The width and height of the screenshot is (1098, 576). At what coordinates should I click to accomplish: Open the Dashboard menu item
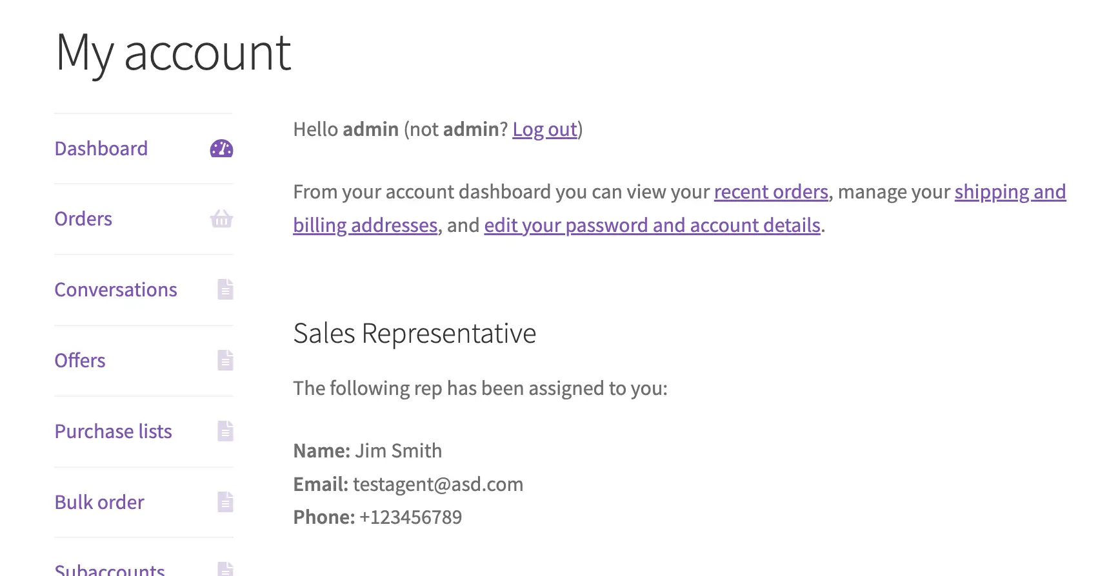[101, 149]
